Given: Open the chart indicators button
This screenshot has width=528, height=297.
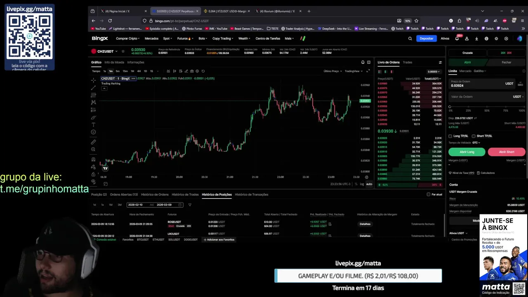Looking at the screenshot, I should coord(168,71).
